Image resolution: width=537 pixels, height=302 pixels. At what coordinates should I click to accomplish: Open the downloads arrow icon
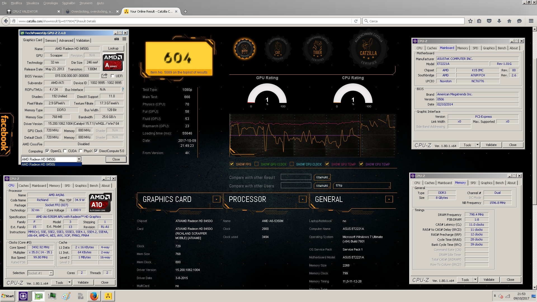(499, 21)
